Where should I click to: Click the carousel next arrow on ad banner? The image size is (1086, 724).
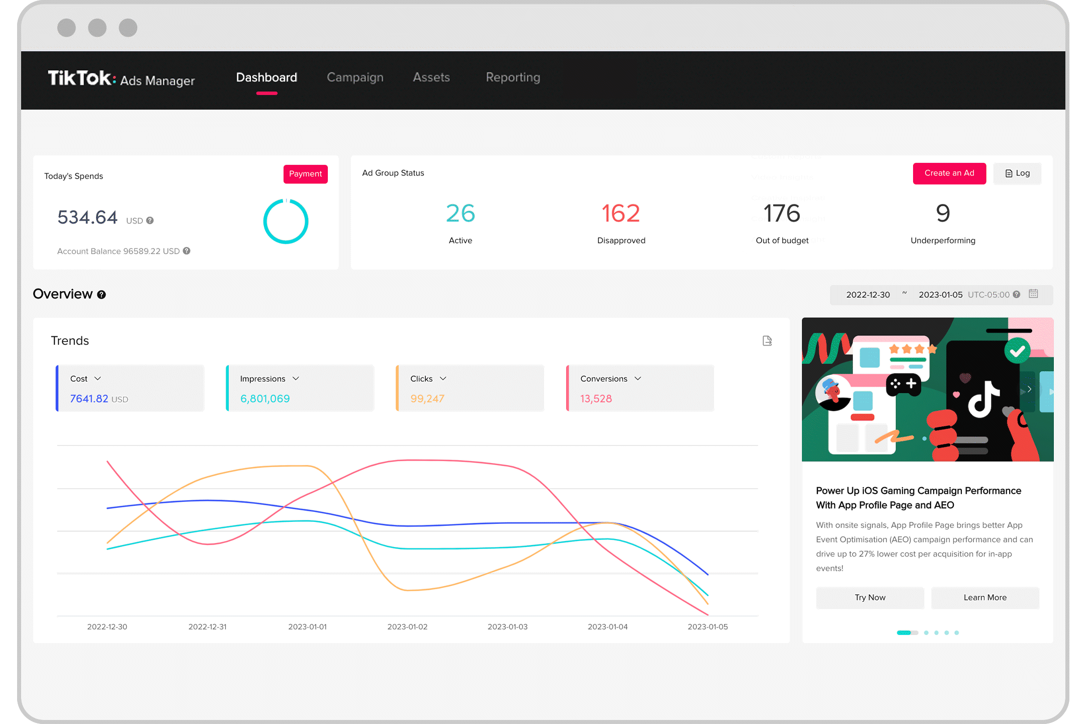(1031, 390)
